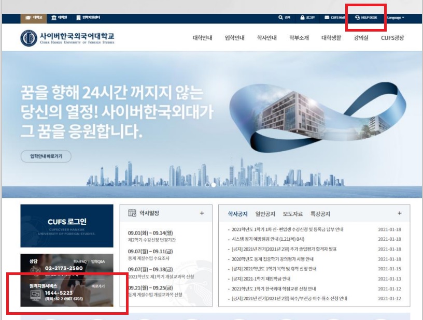The width and height of the screenshot is (423, 320).
Task: Open the 학사FAQ link
Action: coord(80,261)
